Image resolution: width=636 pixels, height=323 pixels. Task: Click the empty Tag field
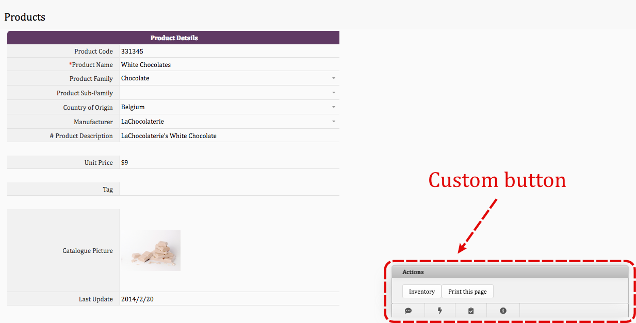click(x=229, y=189)
